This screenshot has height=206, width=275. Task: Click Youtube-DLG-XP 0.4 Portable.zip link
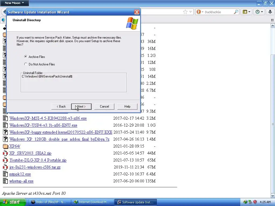tap(38, 160)
